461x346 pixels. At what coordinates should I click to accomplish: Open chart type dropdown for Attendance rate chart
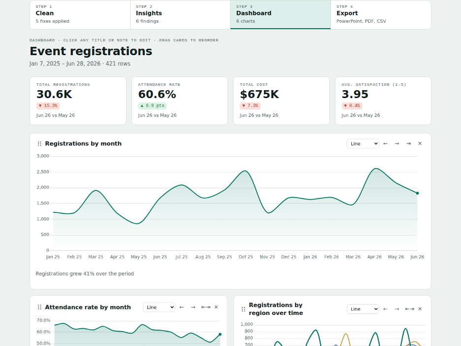pyautogui.click(x=159, y=307)
